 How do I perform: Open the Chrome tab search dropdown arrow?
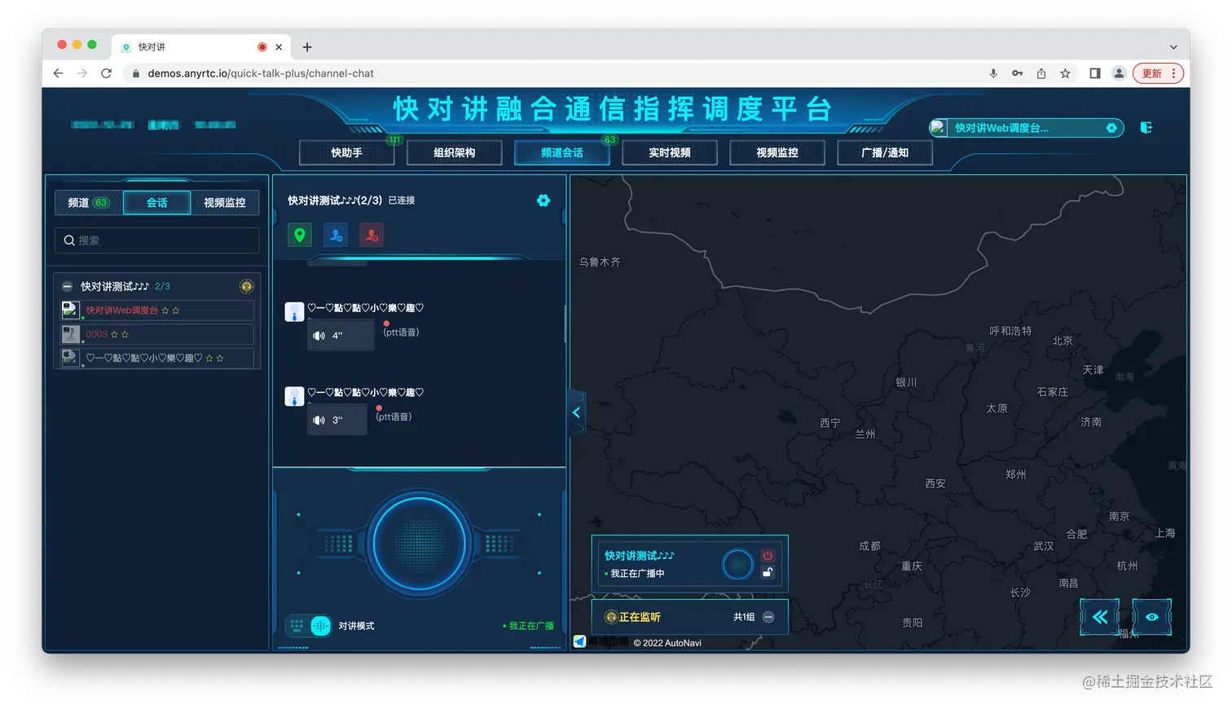point(1173,47)
